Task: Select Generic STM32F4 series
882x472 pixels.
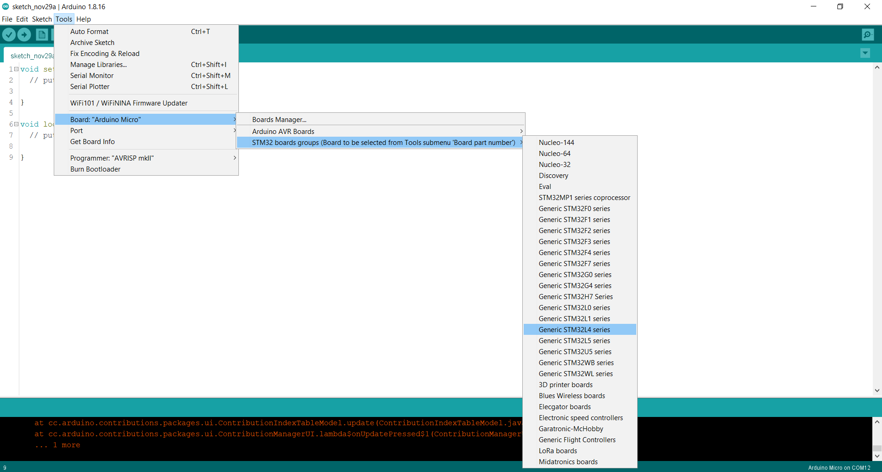Action: click(580, 253)
